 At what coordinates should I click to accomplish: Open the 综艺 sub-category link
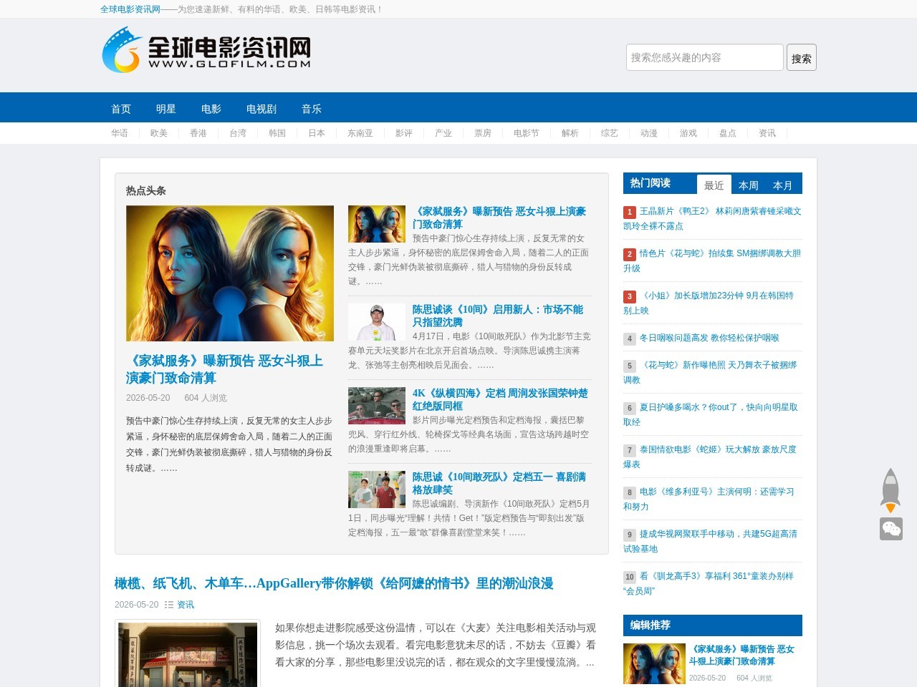pos(610,133)
